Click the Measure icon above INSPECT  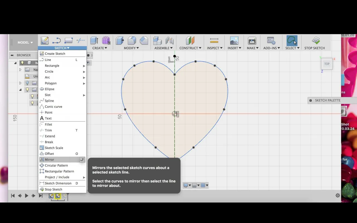click(x=214, y=41)
